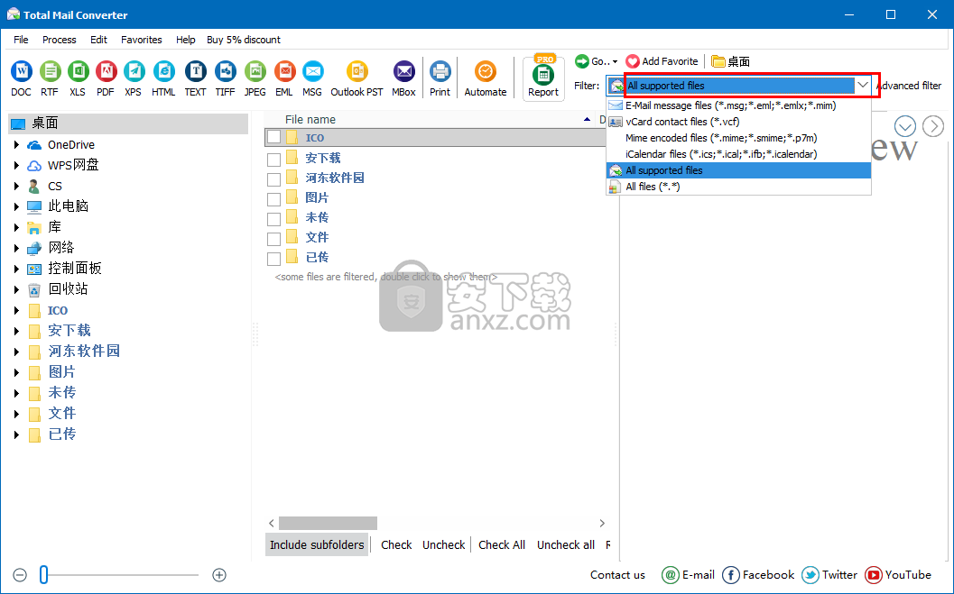
Task: Expand the OneDrive tree node
Action: (x=16, y=144)
